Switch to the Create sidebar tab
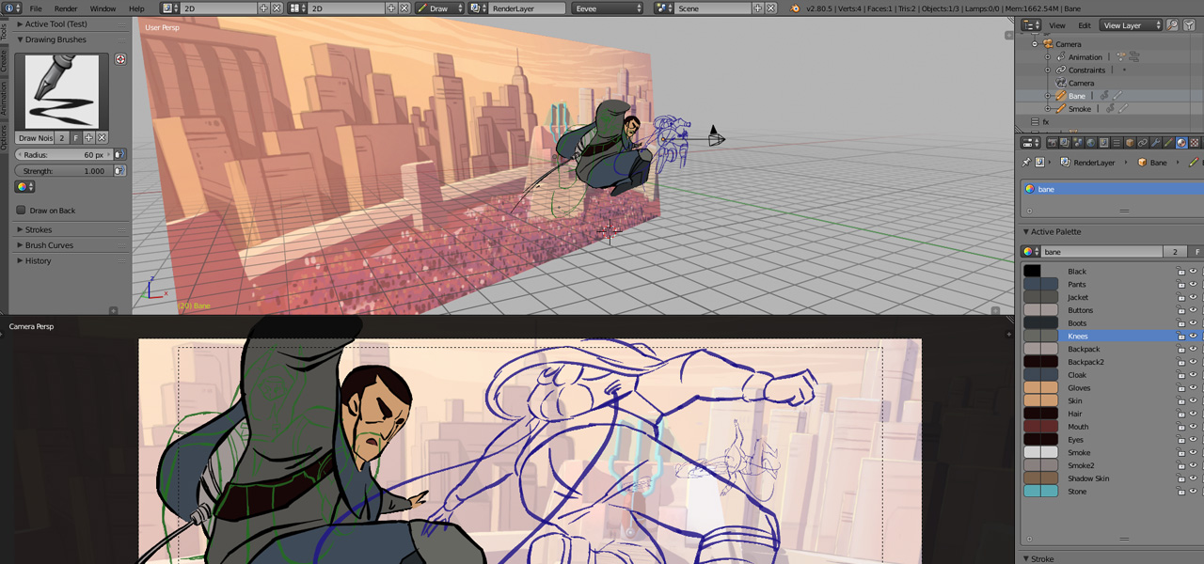The height and width of the screenshot is (564, 1204). coord(4,62)
